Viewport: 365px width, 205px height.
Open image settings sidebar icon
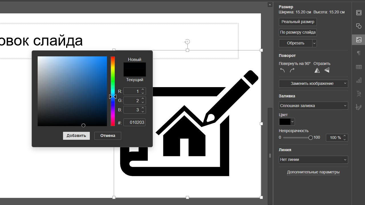coord(359,40)
